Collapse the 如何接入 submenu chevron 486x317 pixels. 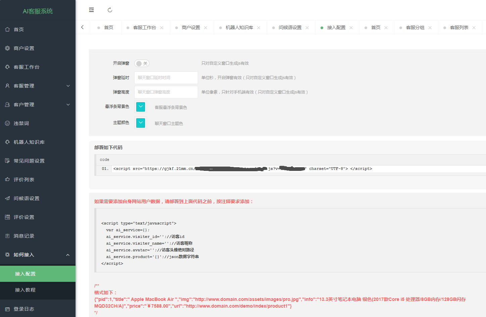[x=68, y=255]
